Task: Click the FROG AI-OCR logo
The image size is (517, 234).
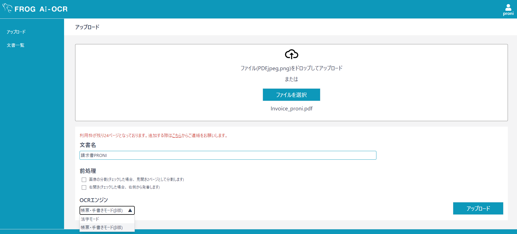Action: coord(35,9)
